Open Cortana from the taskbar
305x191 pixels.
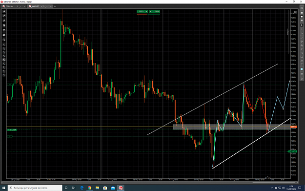pyautogui.click(x=66, y=188)
